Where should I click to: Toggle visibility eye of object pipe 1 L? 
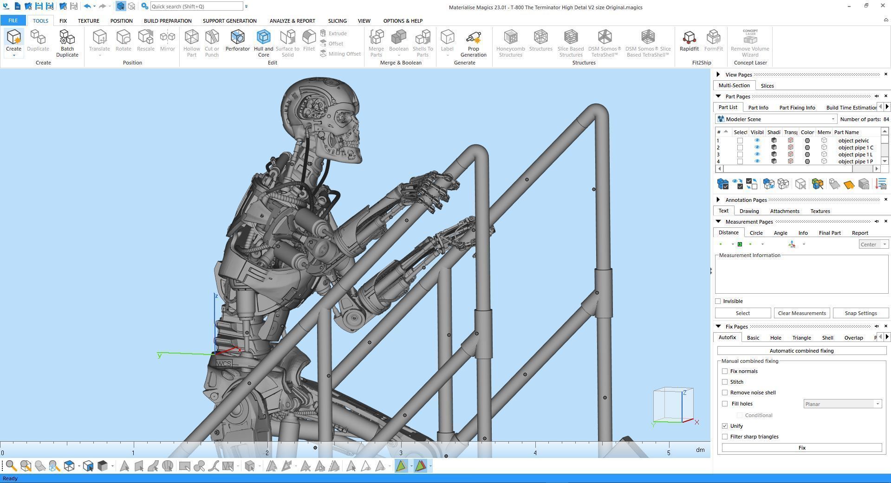click(757, 155)
